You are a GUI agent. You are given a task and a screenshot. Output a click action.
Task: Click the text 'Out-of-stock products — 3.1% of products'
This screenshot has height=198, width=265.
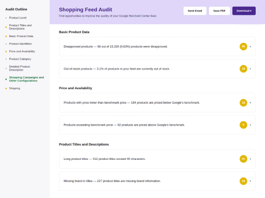[92, 69]
